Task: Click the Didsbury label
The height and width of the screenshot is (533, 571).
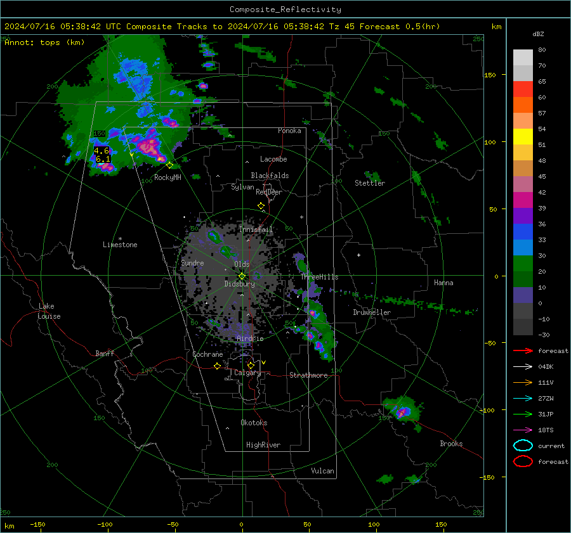Action: [x=239, y=284]
